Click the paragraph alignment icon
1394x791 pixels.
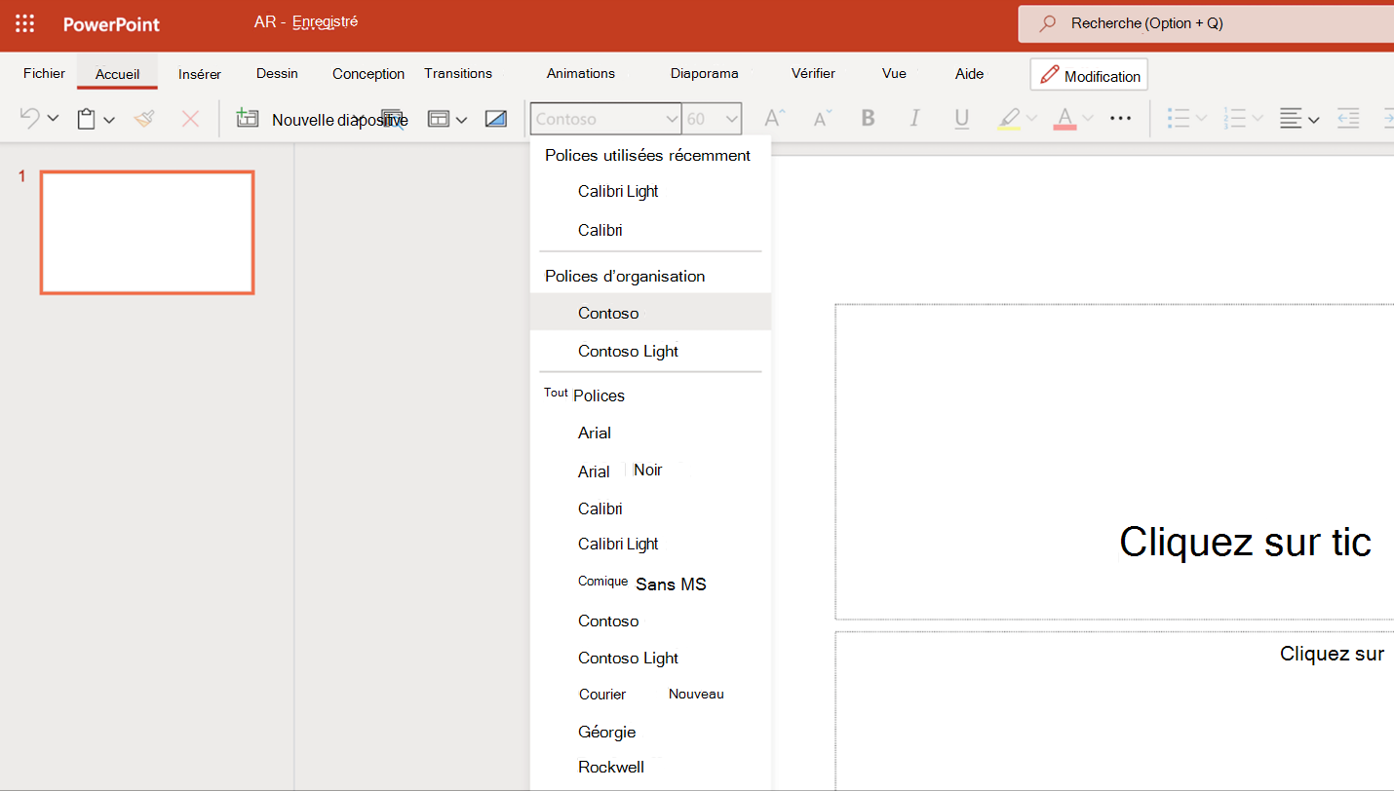point(1291,119)
